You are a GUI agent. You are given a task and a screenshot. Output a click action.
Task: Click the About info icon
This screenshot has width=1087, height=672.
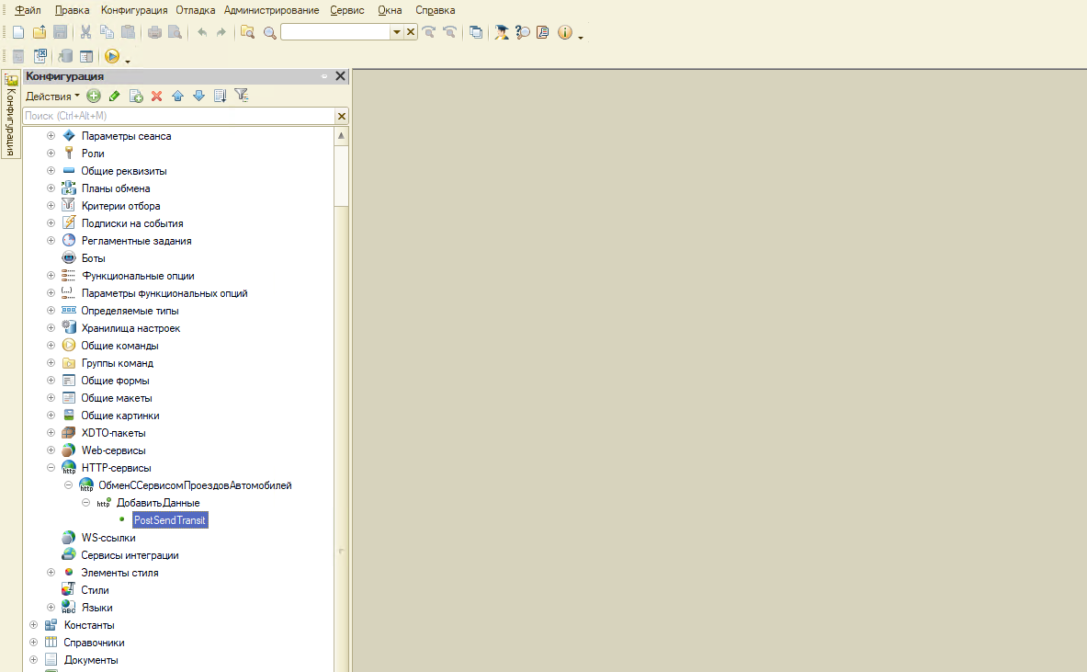565,32
